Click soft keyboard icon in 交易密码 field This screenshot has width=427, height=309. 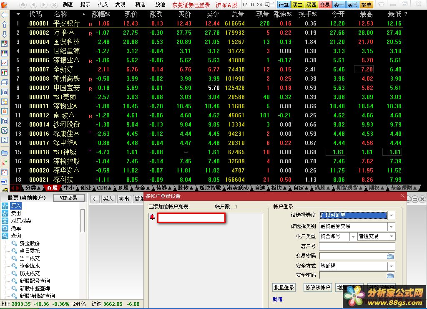[x=390, y=256]
